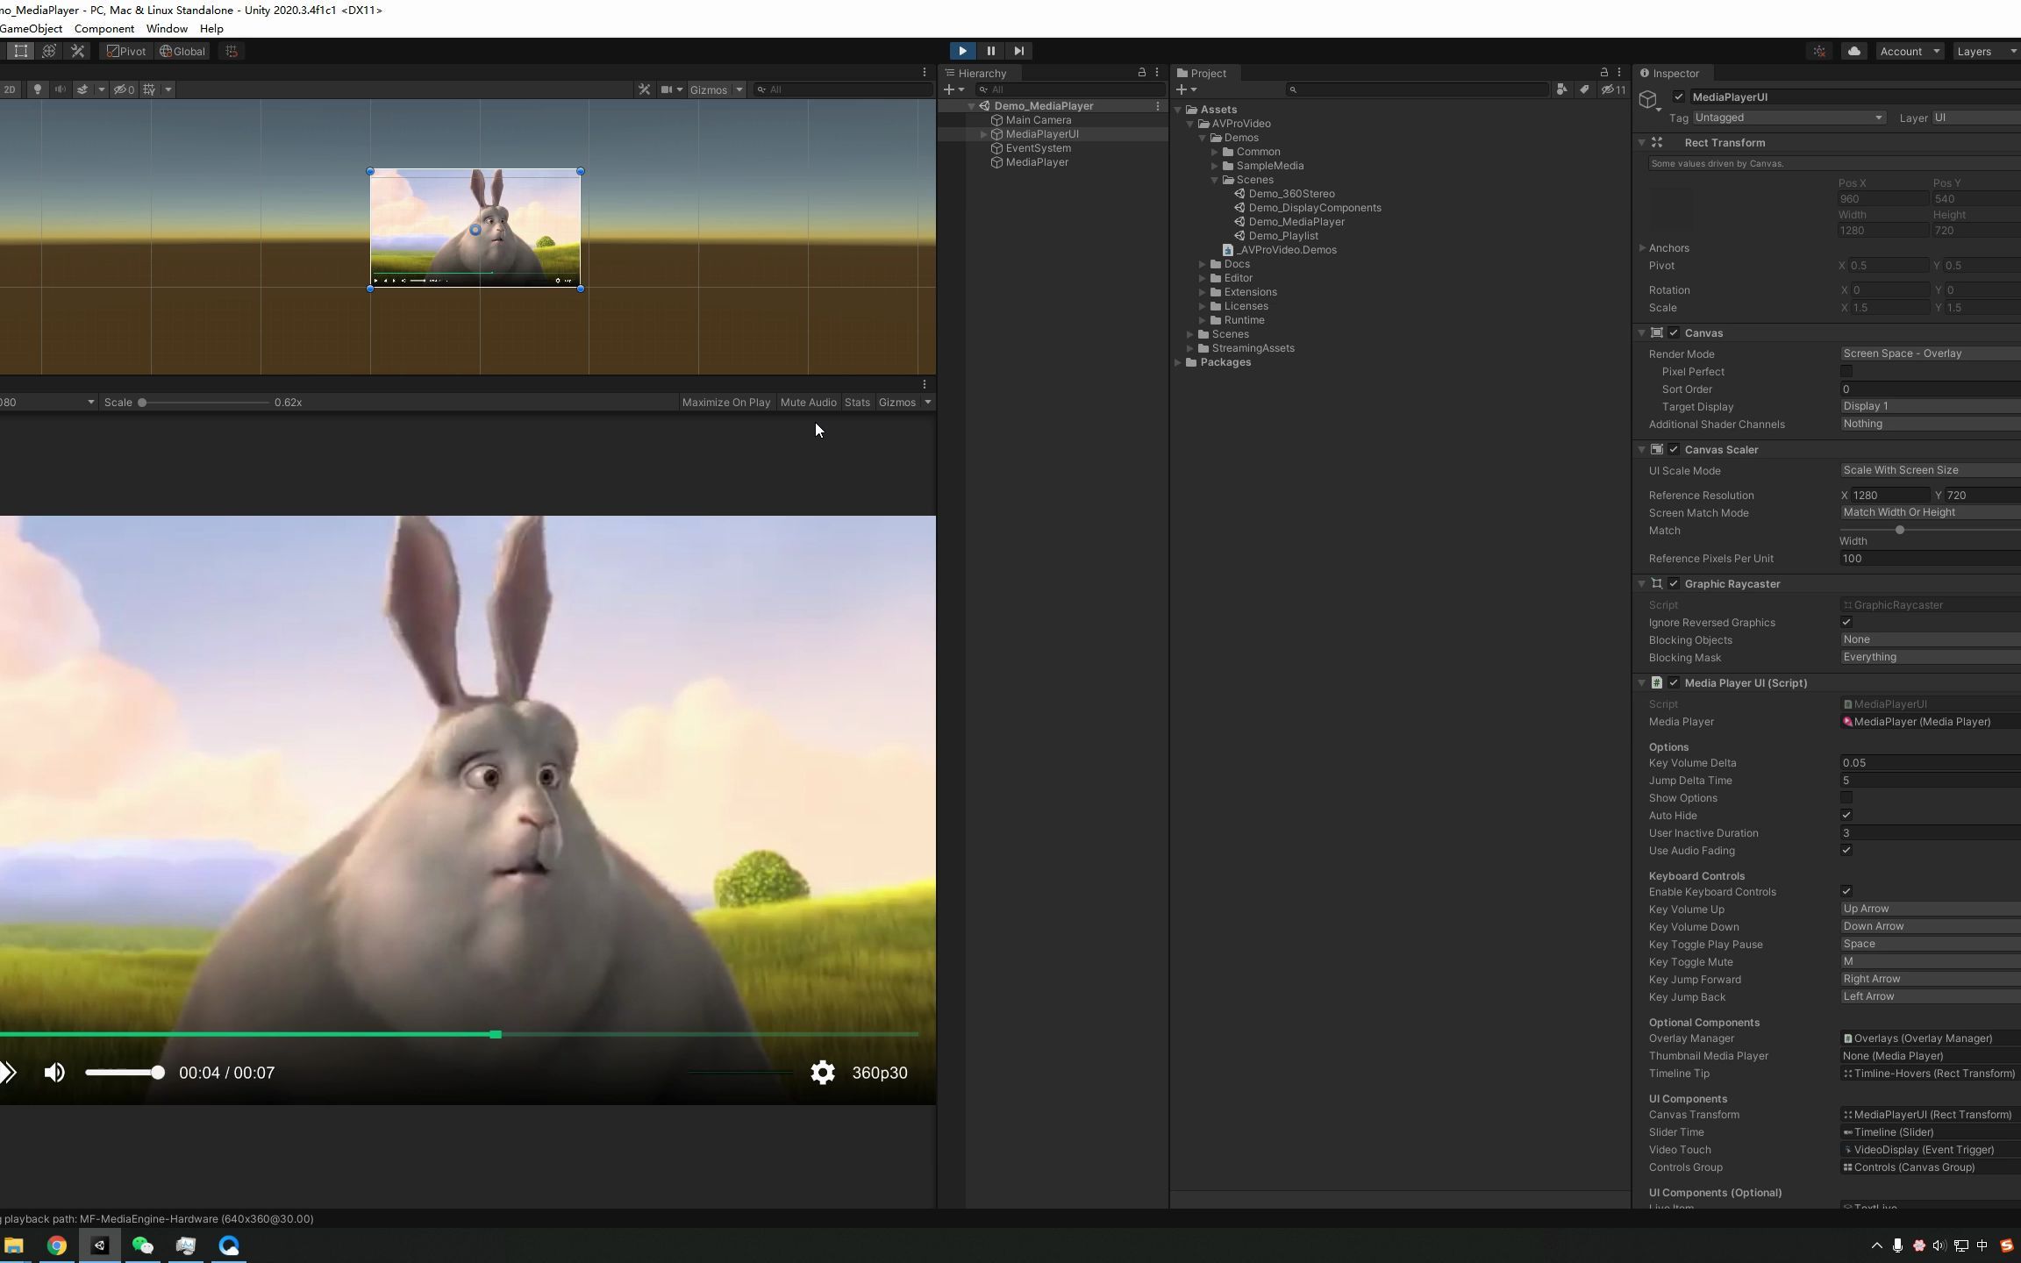Toggle scene audio speaker icon
This screenshot has height=1263, width=2021.
tap(60, 89)
